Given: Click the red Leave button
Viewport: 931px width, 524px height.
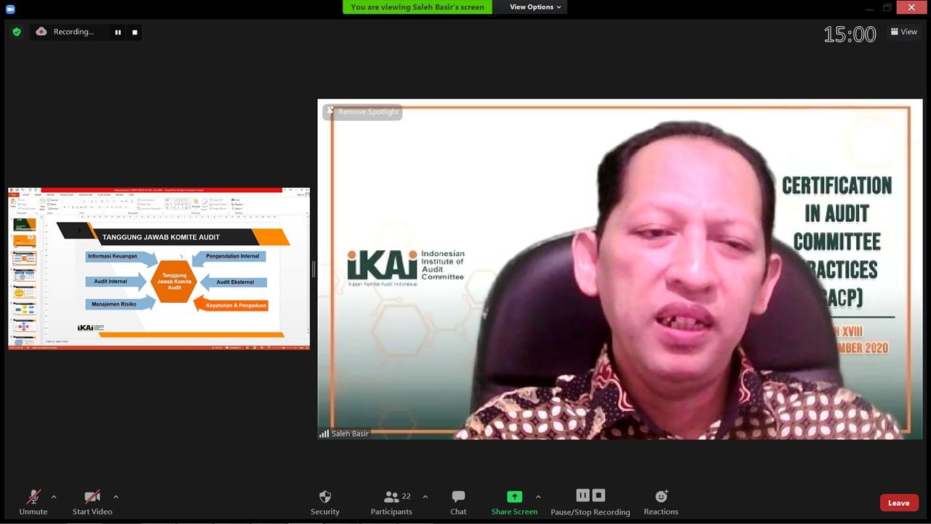Looking at the screenshot, I should [x=899, y=503].
